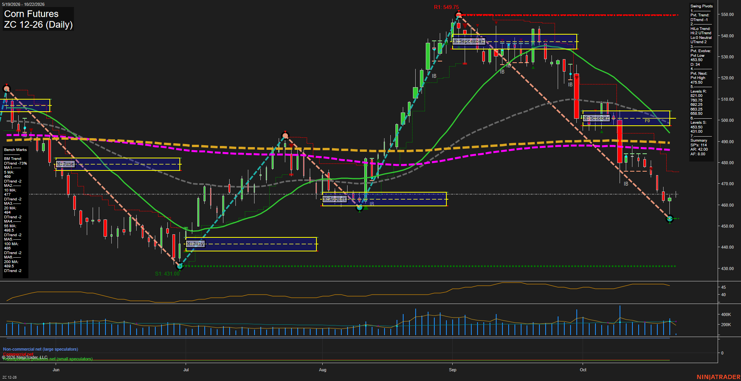Click the DTrend -73% benchmark value

tap(16, 163)
